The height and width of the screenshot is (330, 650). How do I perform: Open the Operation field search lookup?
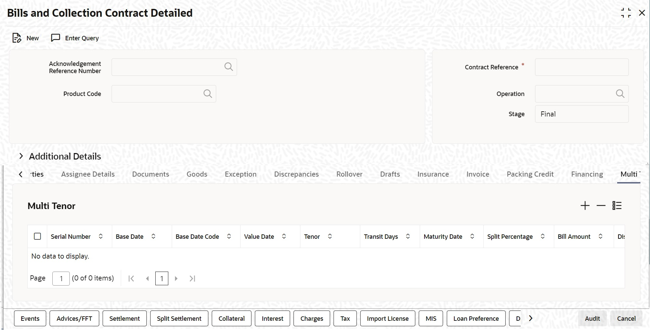[620, 94]
